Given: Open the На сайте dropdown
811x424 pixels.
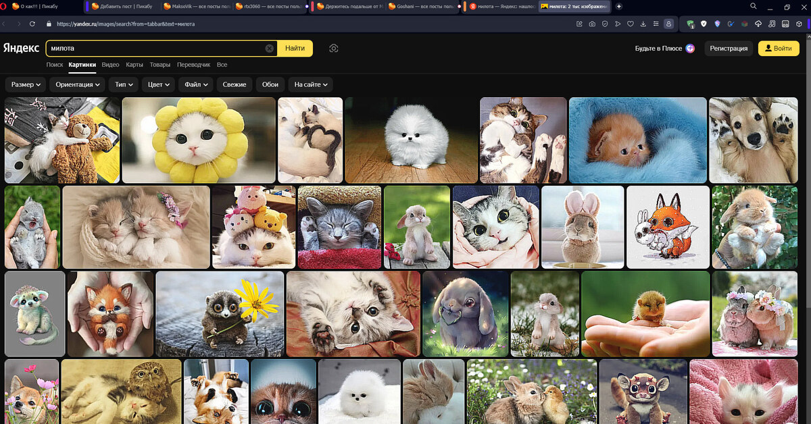Looking at the screenshot, I should 311,84.
